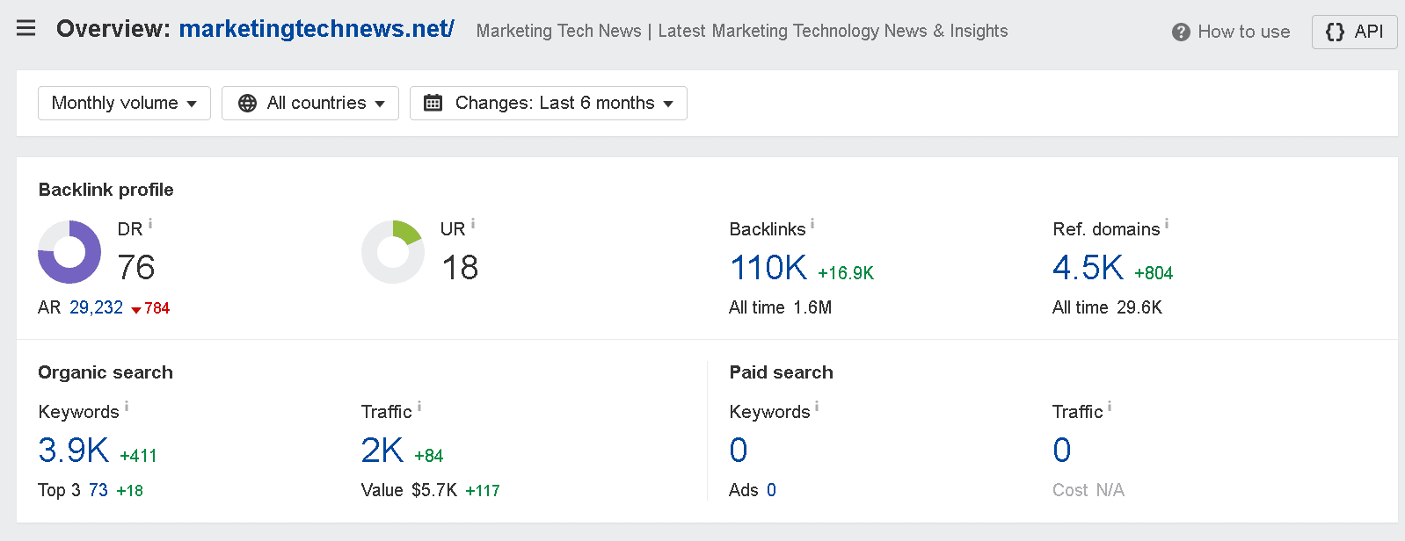Click paid search Traffic value 0
This screenshot has width=1405, height=541.
point(1062,451)
